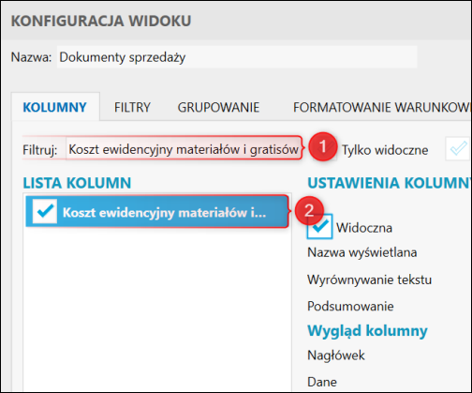Click the Nazwa field with Dokumenty sprzedaży

click(x=237, y=57)
